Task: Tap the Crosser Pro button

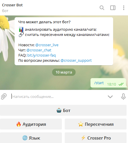Action: pyautogui.click(x=96, y=138)
